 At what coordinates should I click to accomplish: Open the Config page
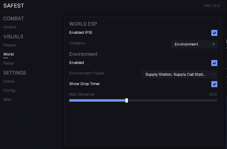click(9, 90)
